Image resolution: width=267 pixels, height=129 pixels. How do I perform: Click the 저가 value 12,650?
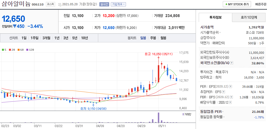coord(109,28)
